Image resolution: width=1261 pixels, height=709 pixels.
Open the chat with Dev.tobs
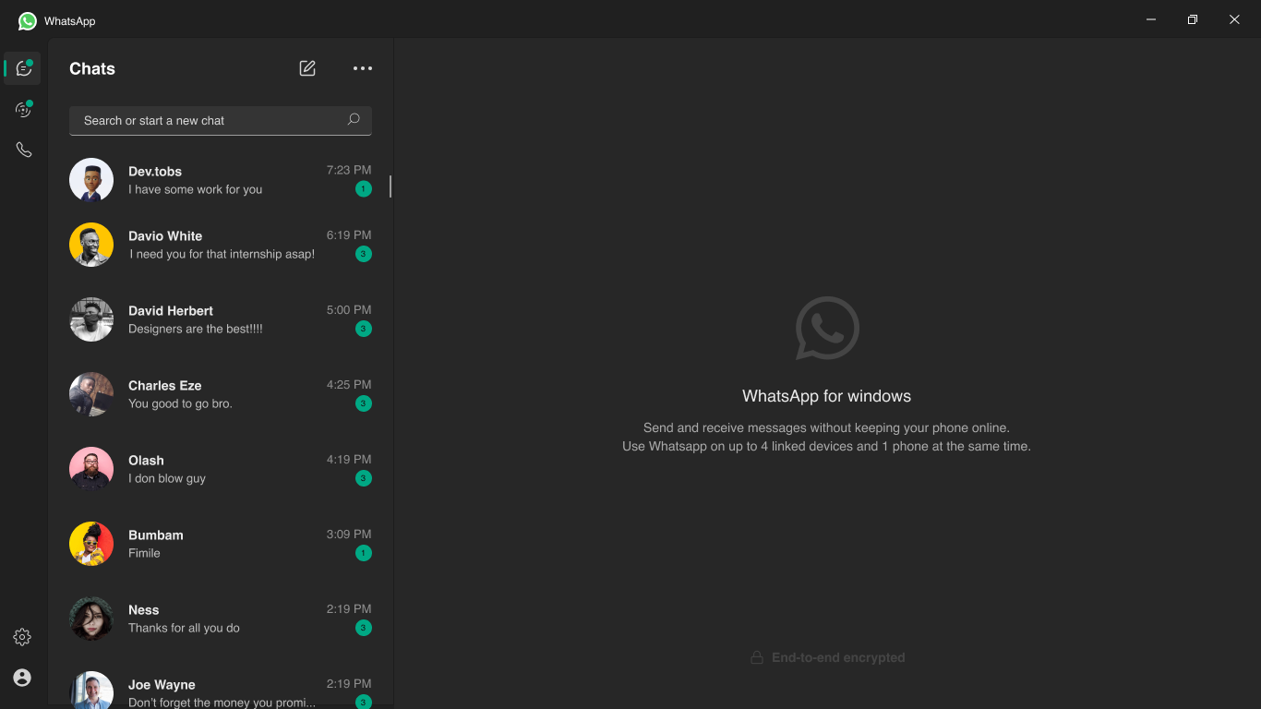click(222, 180)
